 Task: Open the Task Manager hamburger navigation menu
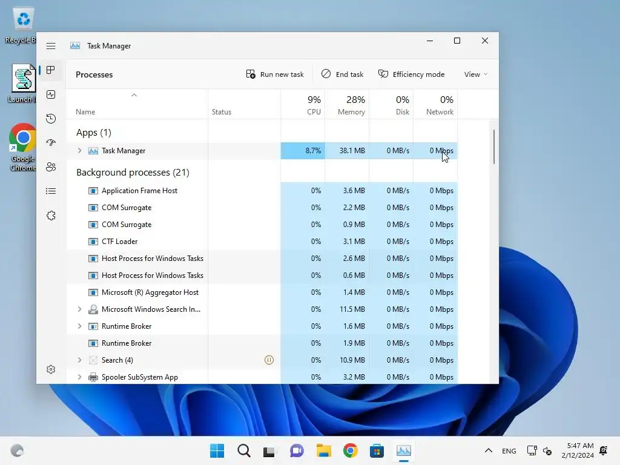point(51,46)
